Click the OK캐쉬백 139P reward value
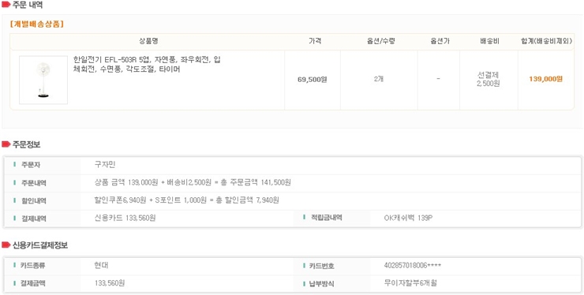584x295 pixels. (408, 218)
